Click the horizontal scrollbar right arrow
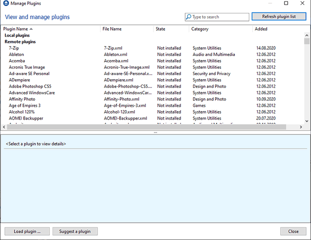Screen dimensions: 311x240 (301, 127)
